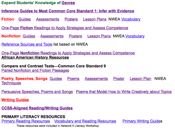The height and width of the screenshot is (129, 175).
Task: Open the Fiction Guides link
Action: coord(25,19)
